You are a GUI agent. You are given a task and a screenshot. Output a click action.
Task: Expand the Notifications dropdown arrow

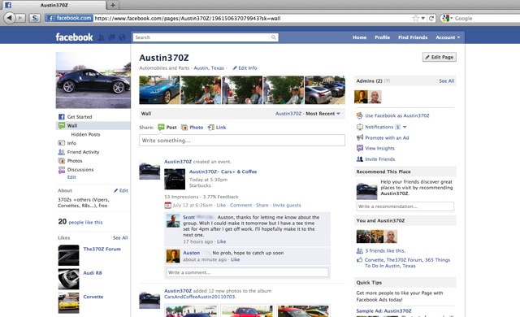[x=405, y=127]
